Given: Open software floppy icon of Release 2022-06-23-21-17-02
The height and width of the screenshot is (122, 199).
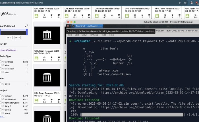Looking at the screenshot, I should click(x=36, y=101).
